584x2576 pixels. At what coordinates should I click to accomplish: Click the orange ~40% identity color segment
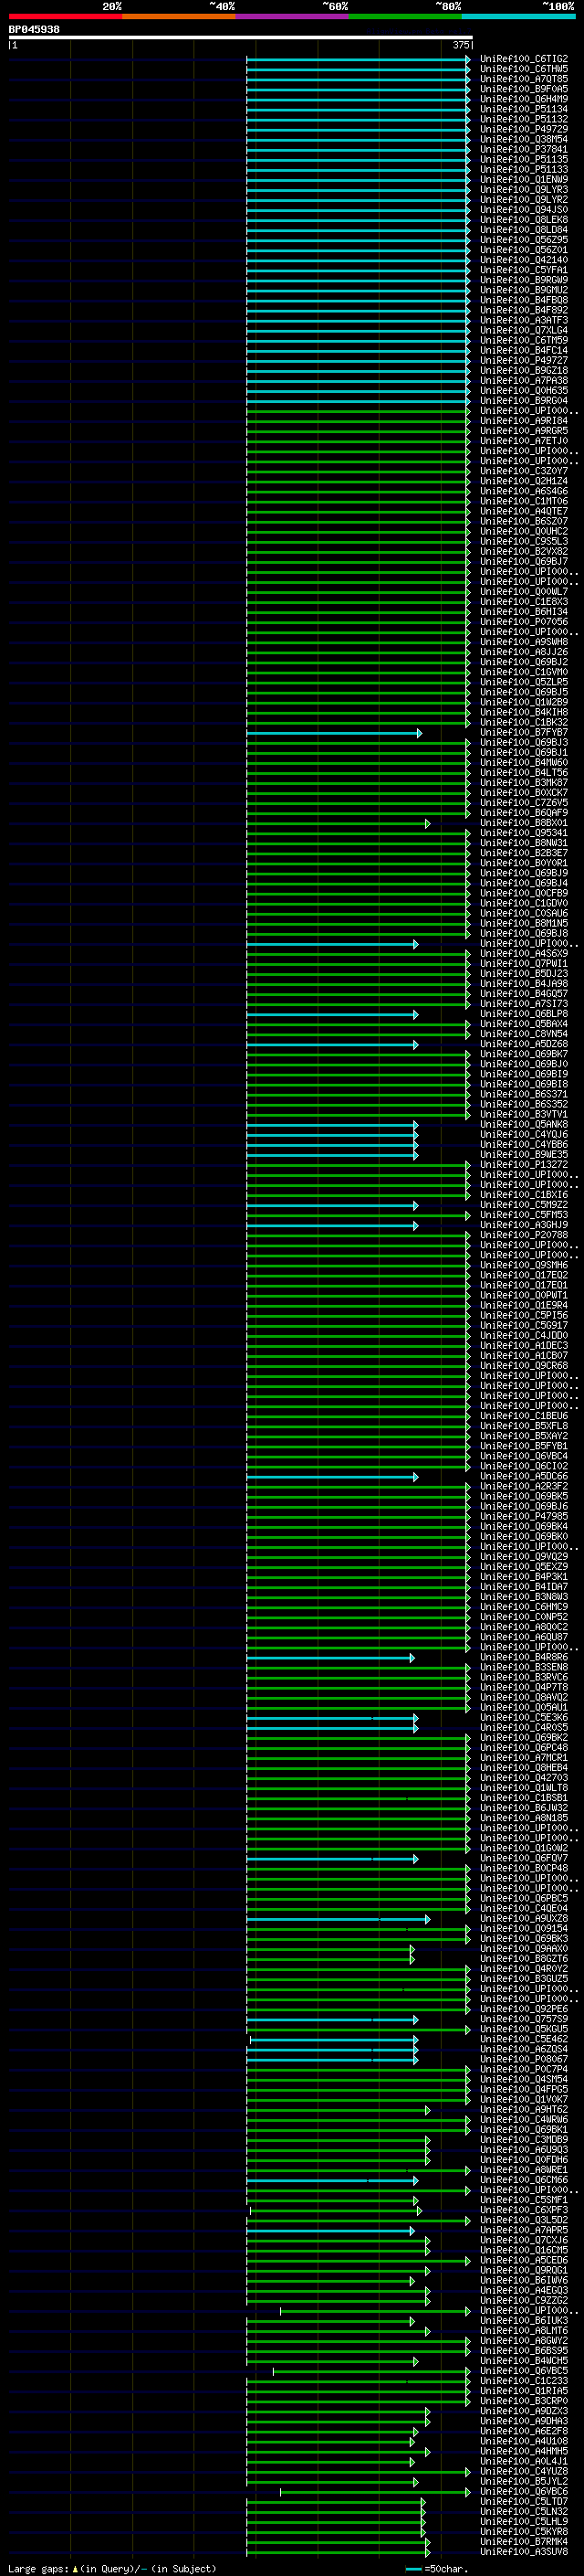coord(179,16)
